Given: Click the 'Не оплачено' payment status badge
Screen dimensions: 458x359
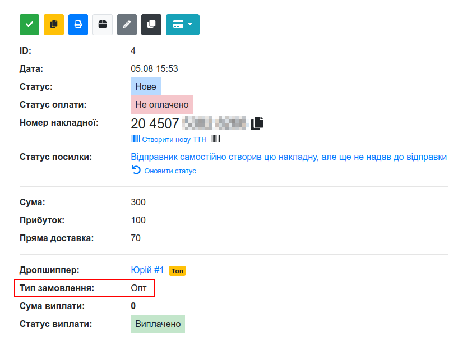Looking at the screenshot, I should (x=162, y=105).
